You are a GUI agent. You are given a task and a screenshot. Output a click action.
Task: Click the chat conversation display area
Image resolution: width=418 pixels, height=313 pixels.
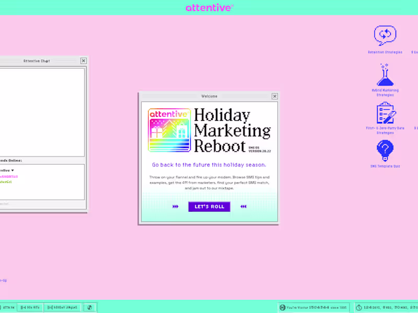[42, 112]
